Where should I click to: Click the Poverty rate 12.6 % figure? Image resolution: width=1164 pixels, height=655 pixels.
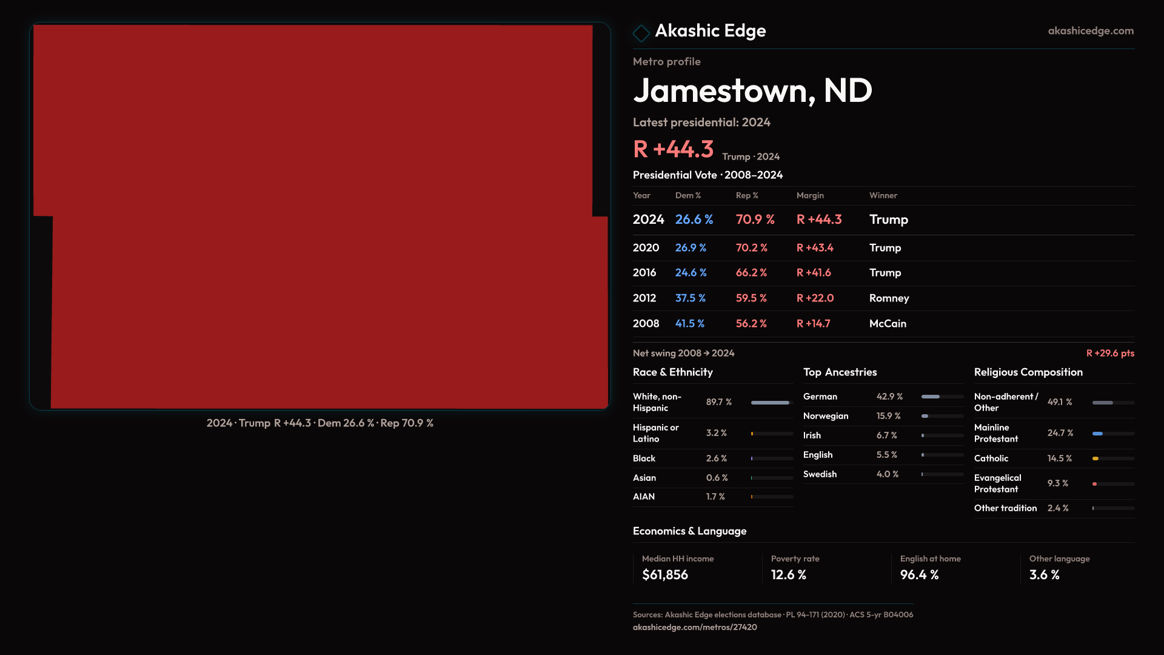(788, 575)
